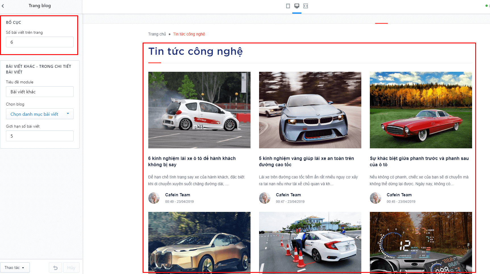Click the undo arrow button
Screen dimensions: 490x274
pyautogui.click(x=55, y=268)
